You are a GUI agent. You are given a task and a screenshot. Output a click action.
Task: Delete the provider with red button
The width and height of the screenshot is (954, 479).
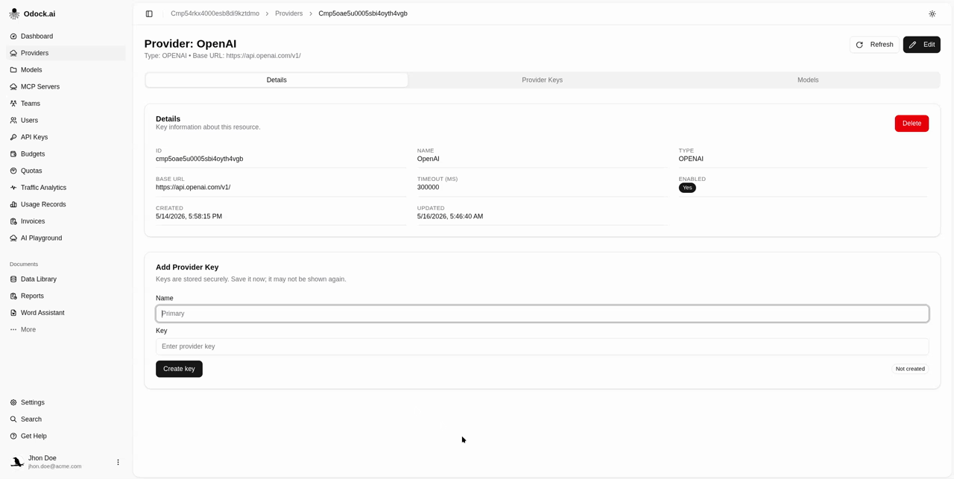912,124
